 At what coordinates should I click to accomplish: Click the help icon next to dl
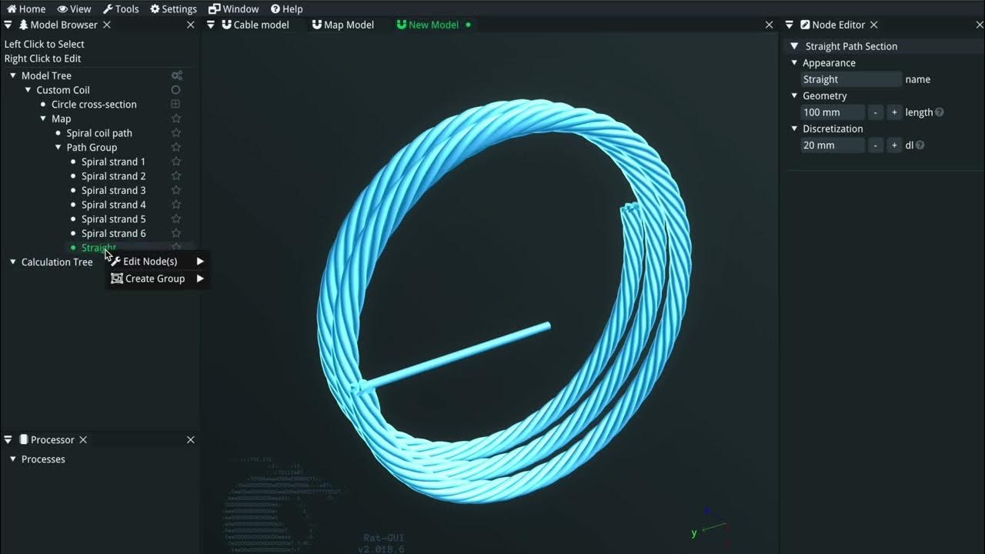920,145
